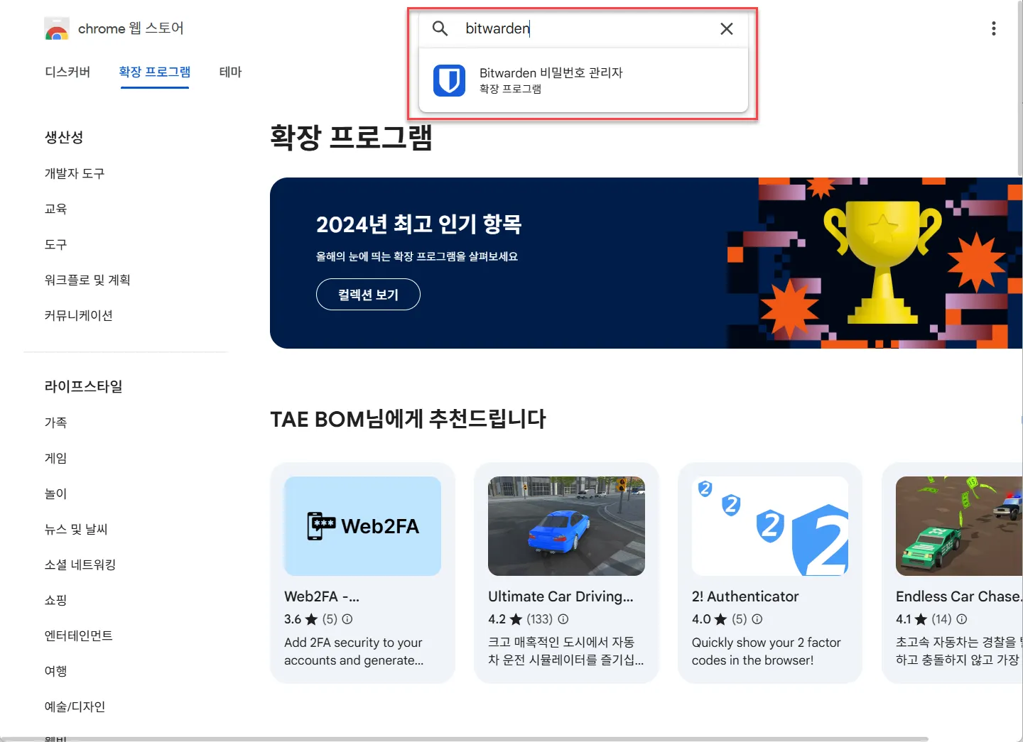Click the Web2FA description 'Add 2FA security'
The height and width of the screenshot is (742, 1023).
point(354,651)
